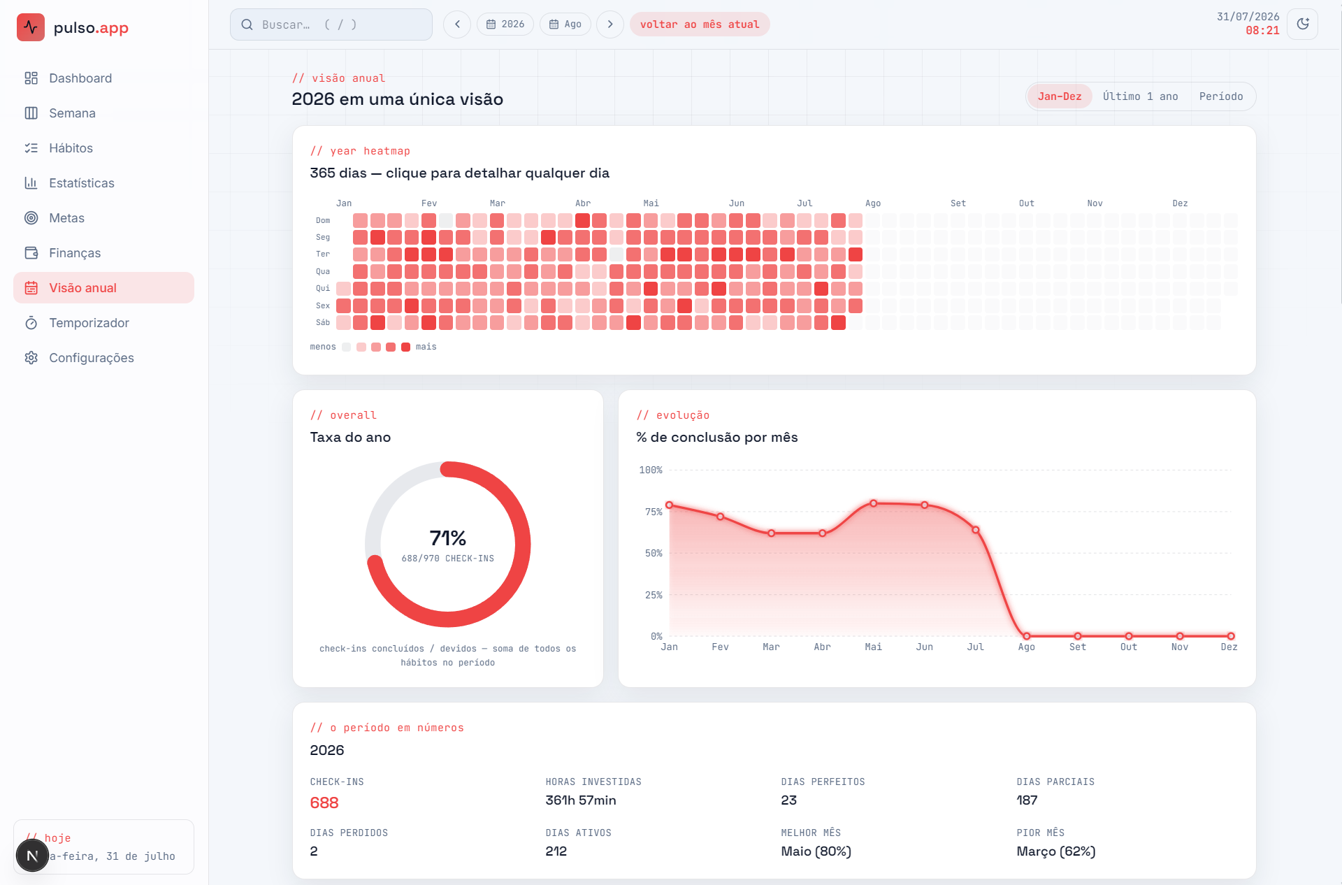The image size is (1342, 885).
Task: Click the Visão anual calendar icon
Action: click(x=31, y=288)
